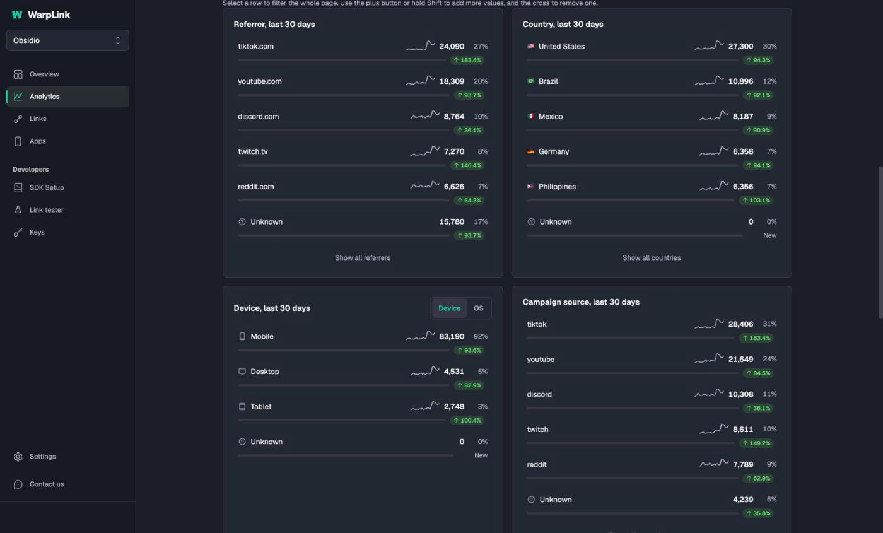Click the Contact us chat icon
Screen dimensions: 883x533
click(18, 484)
